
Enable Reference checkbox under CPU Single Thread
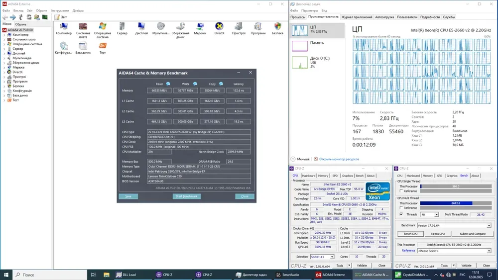pos(402,191)
